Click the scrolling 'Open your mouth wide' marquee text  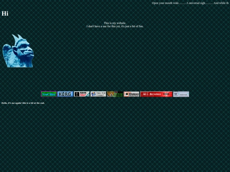165,3
